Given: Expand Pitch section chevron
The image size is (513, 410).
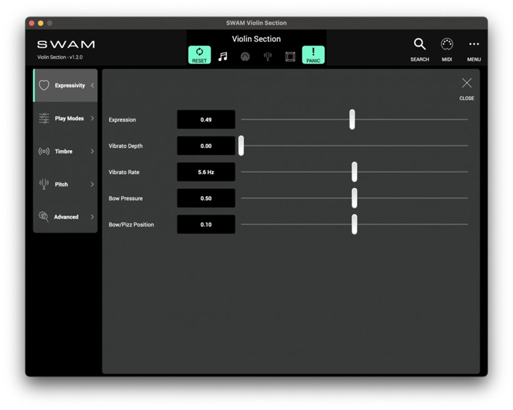Looking at the screenshot, I should tap(92, 184).
